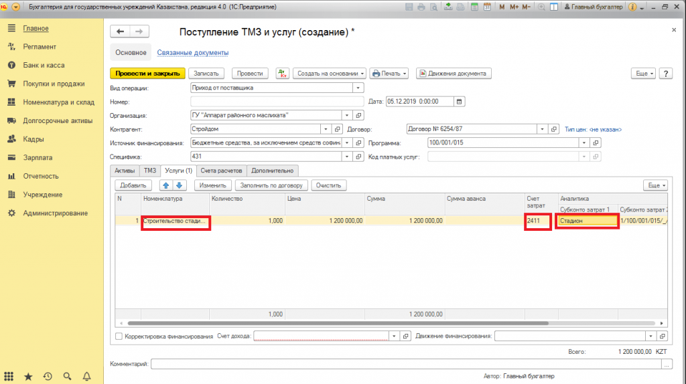Enable the Корректировка финансирования checkbox
The height and width of the screenshot is (384, 686).
pos(119,336)
